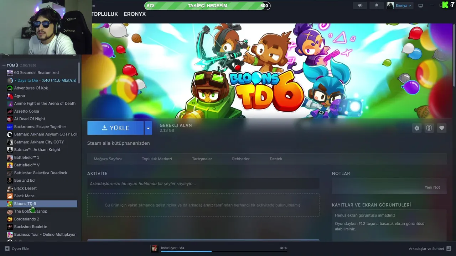Click the downloading game thumbnail in bottom bar

tap(154, 249)
